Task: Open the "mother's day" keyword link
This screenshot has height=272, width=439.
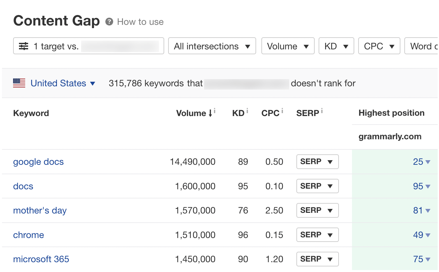Action: click(40, 211)
